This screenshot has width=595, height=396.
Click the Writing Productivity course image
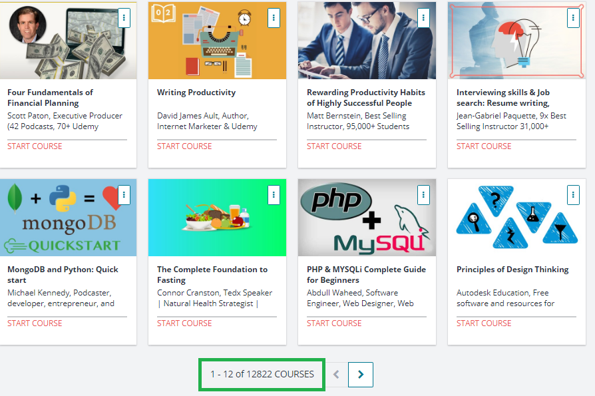pyautogui.click(x=216, y=41)
